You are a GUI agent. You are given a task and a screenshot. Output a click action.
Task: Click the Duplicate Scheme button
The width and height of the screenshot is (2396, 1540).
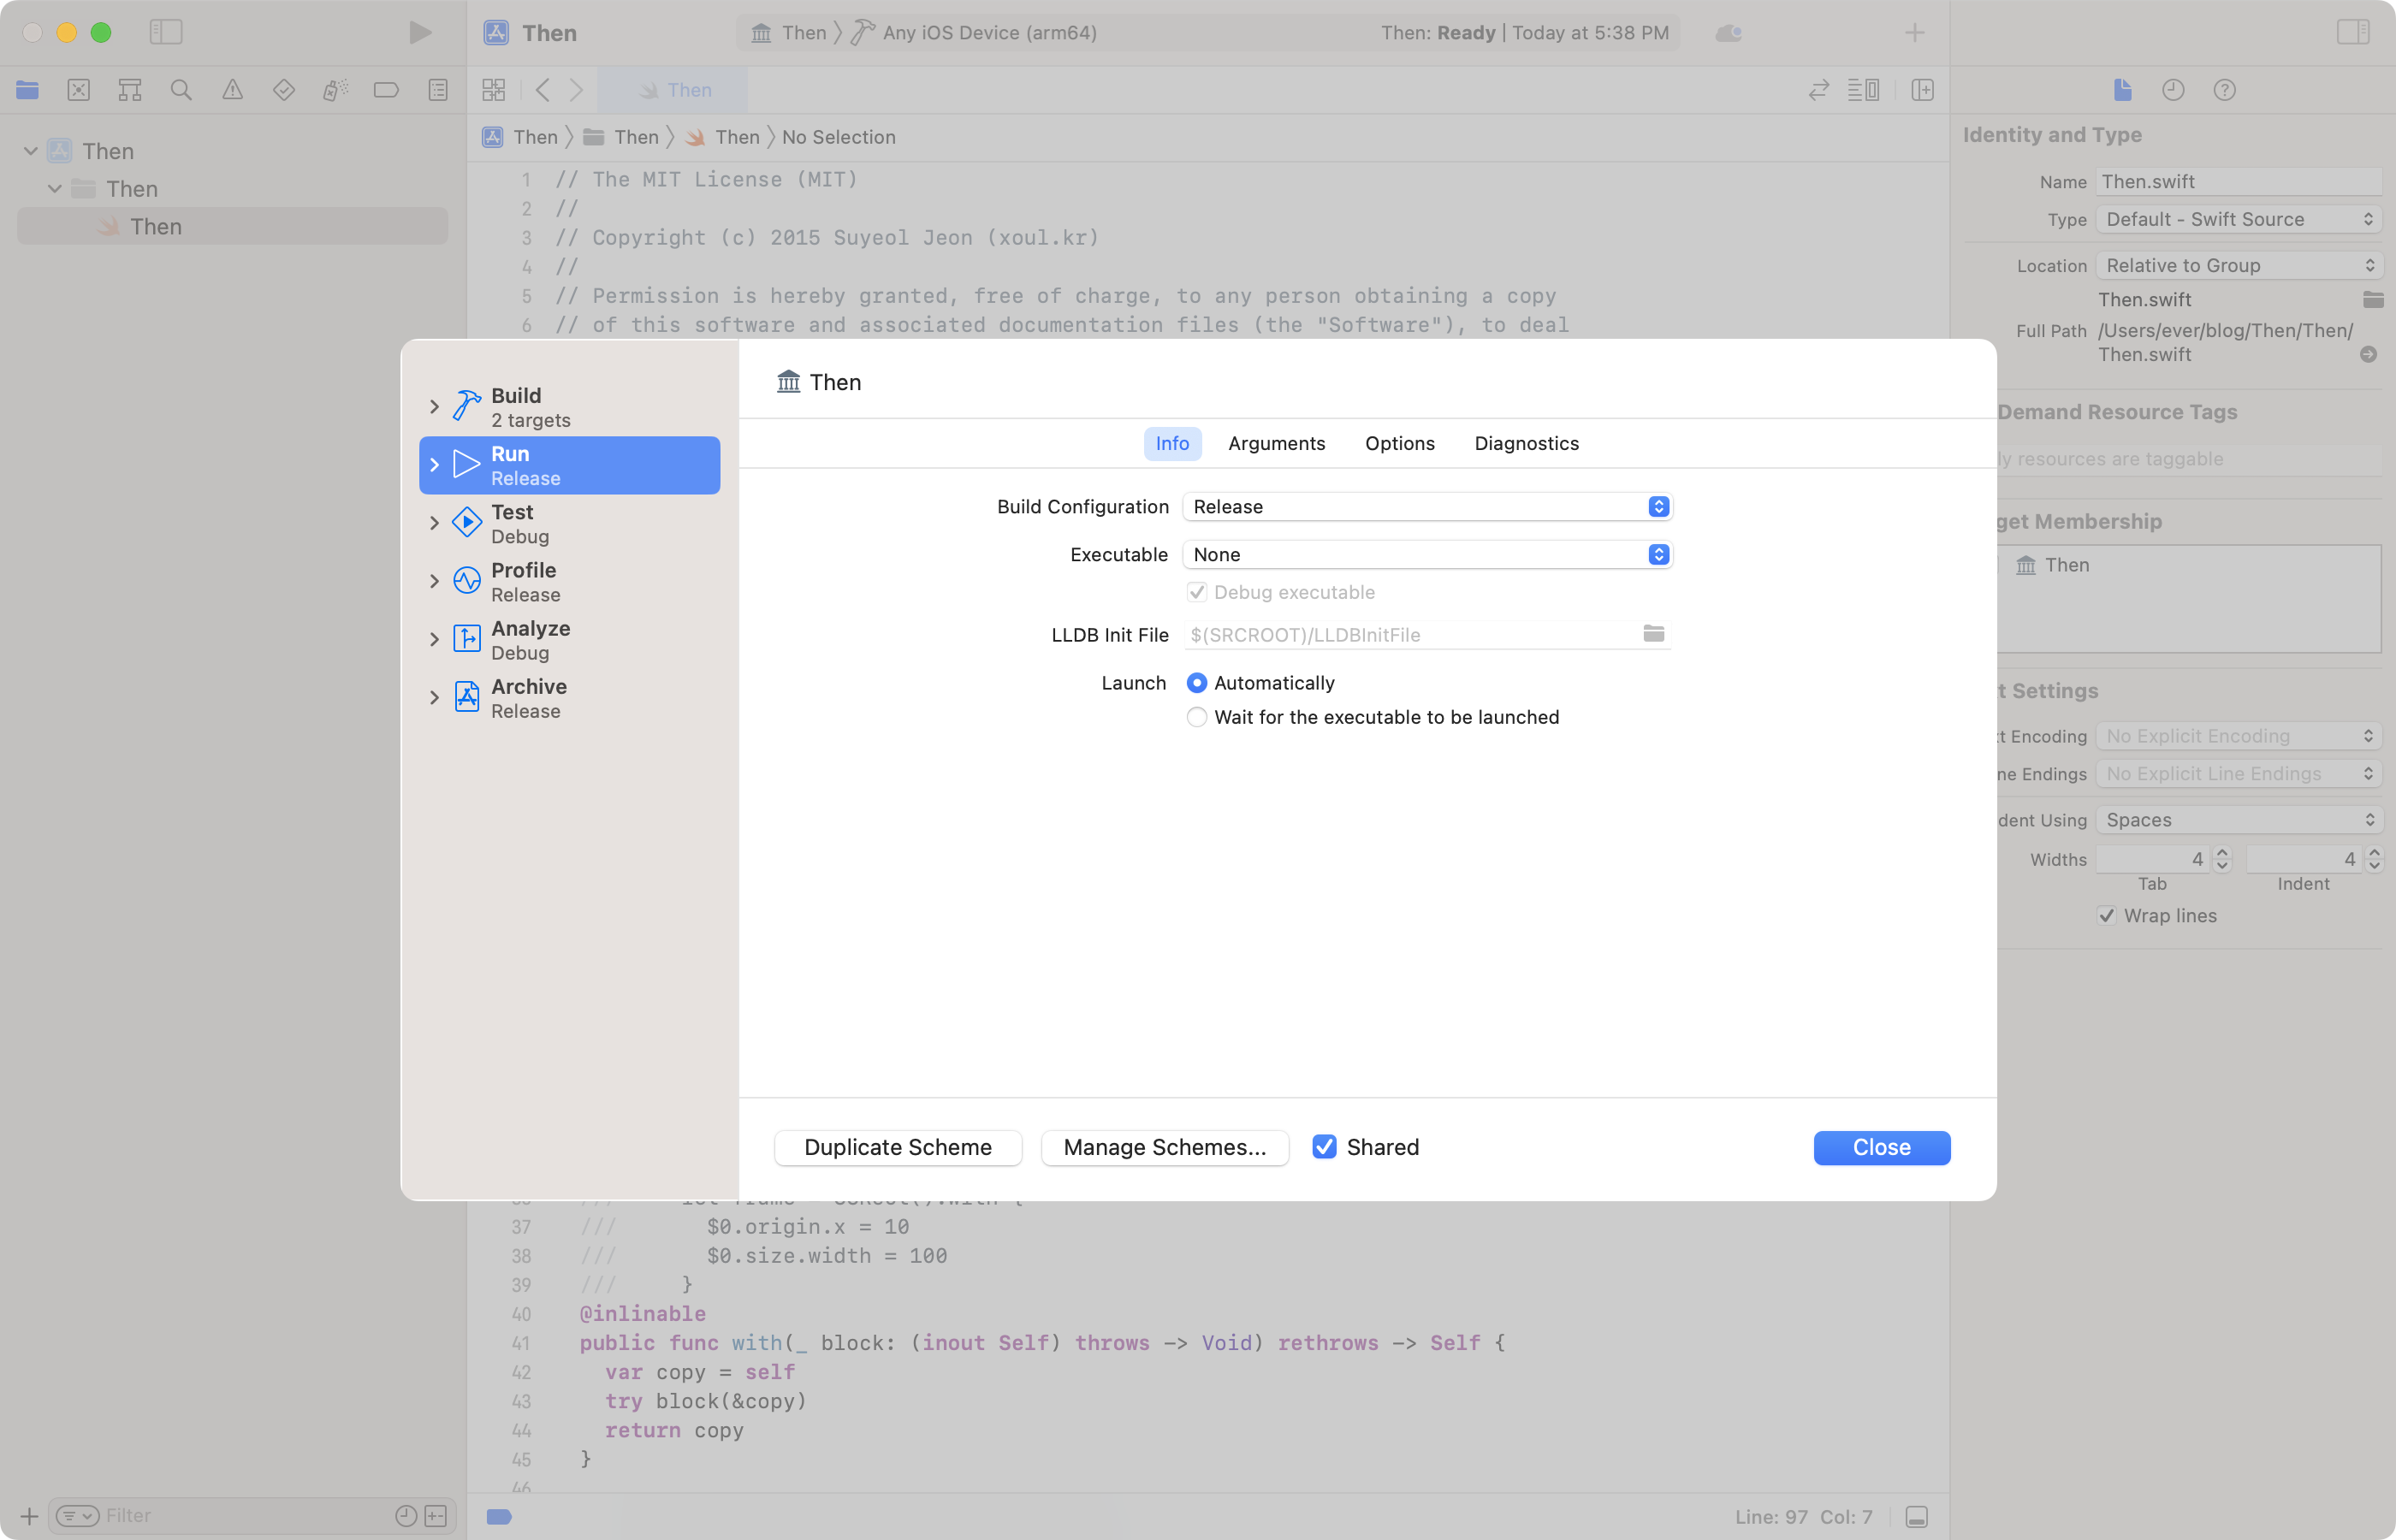[x=897, y=1147]
